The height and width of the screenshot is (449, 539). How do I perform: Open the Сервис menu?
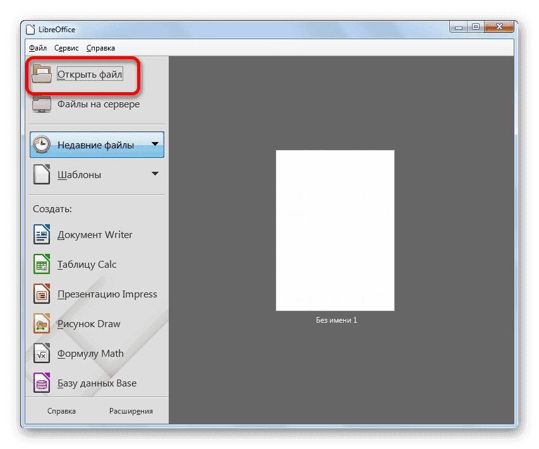pos(66,47)
